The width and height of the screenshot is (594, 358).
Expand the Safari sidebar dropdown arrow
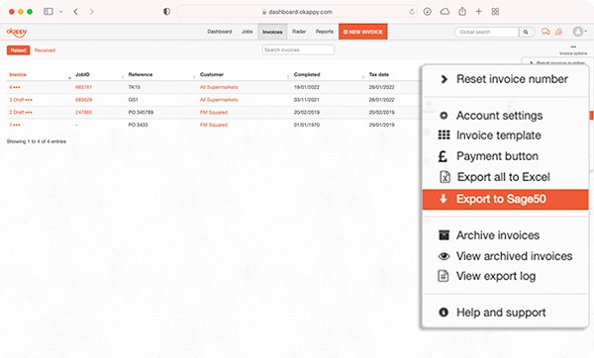[60, 12]
